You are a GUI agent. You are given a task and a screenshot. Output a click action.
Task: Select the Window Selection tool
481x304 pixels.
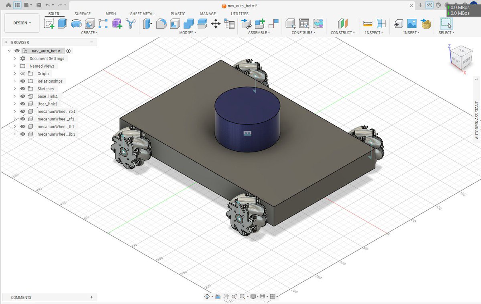[446, 24]
